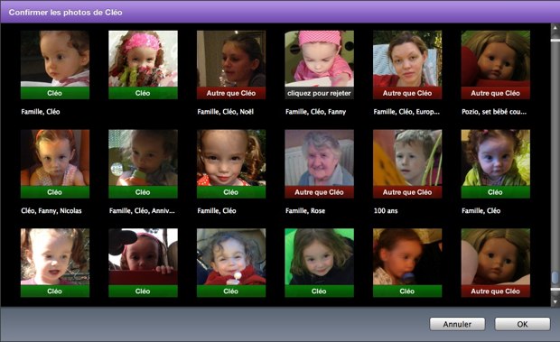The image size is (560, 342).
Task: Select the child with lollipop photo
Action: coord(231,257)
